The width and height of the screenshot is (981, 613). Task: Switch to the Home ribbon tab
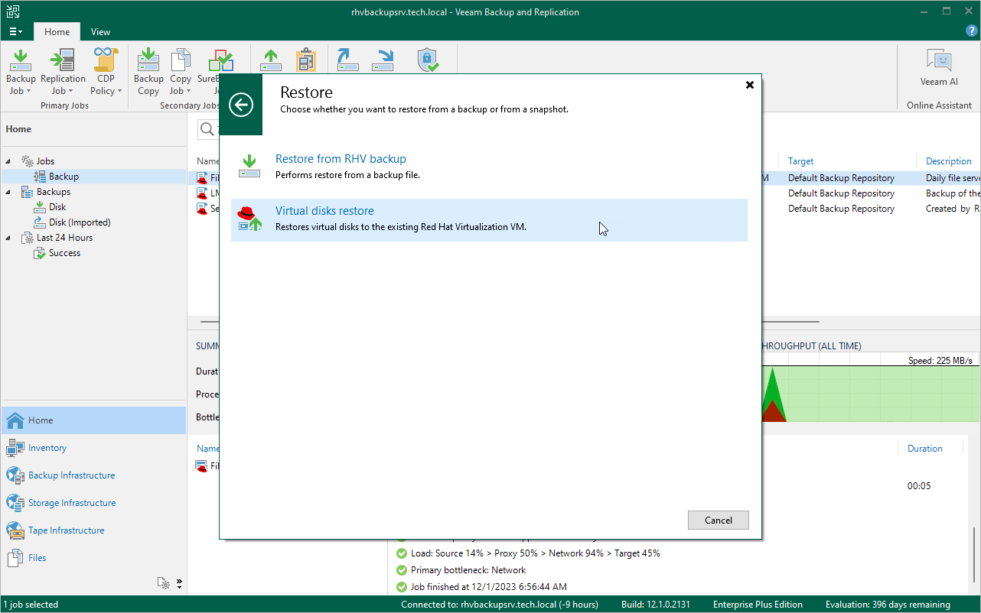pyautogui.click(x=57, y=32)
